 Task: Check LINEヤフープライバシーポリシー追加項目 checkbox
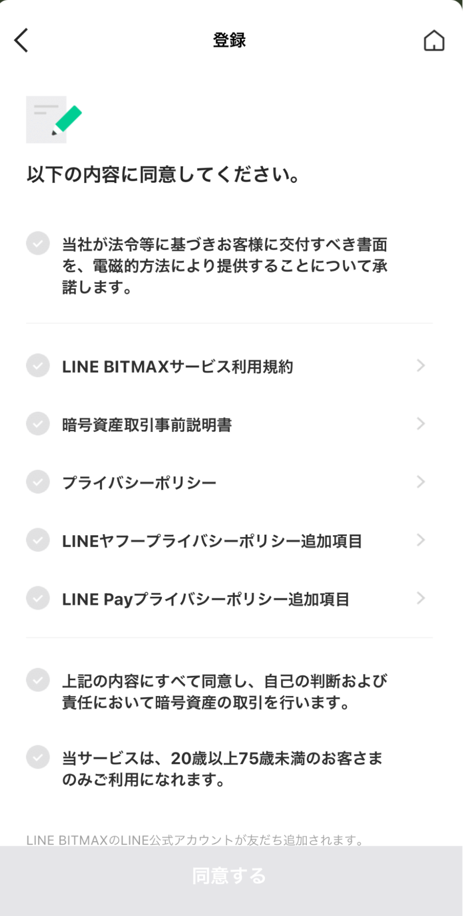pos(38,540)
